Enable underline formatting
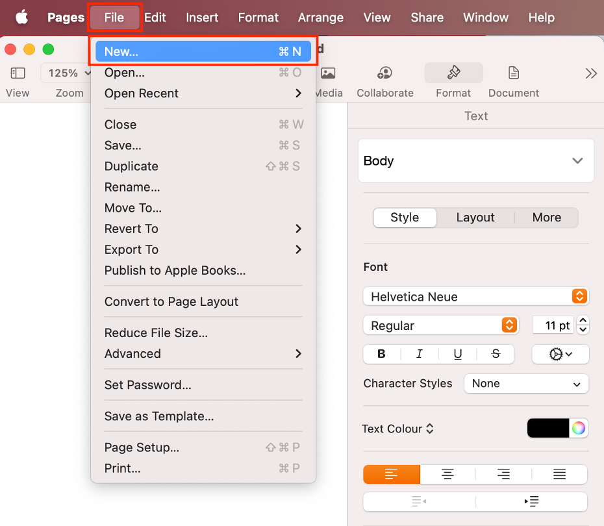The width and height of the screenshot is (604, 526). tap(457, 354)
